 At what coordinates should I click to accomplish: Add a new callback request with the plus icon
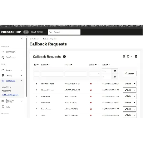[x=124, y=56]
